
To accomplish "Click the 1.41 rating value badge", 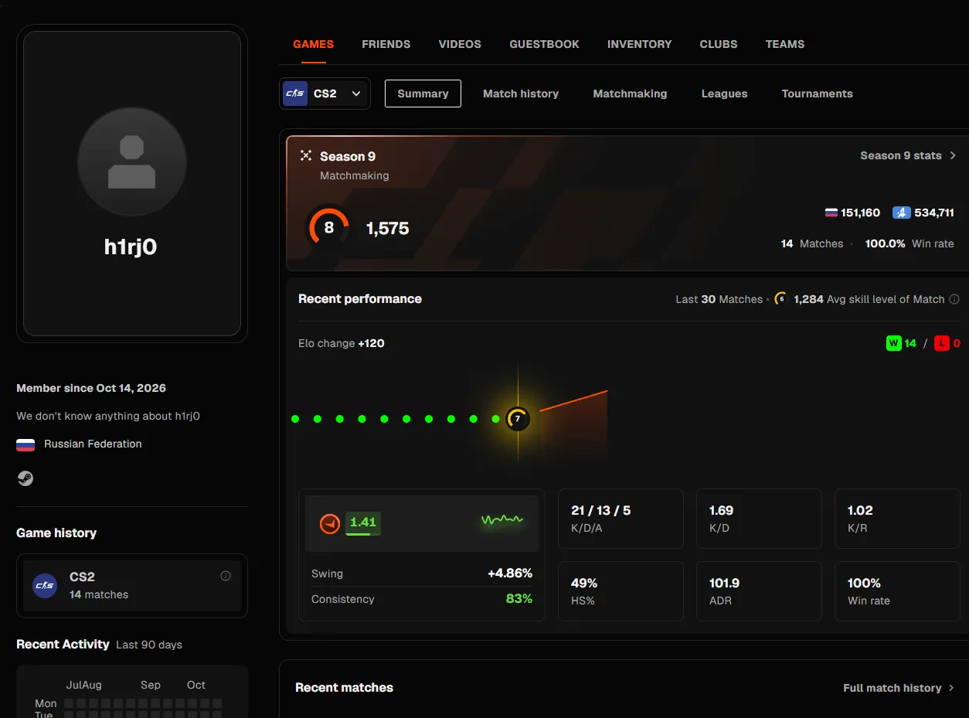I will 363,522.
